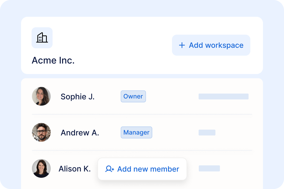Click Alison K.'s name label
The height and width of the screenshot is (189, 284).
coord(75,169)
